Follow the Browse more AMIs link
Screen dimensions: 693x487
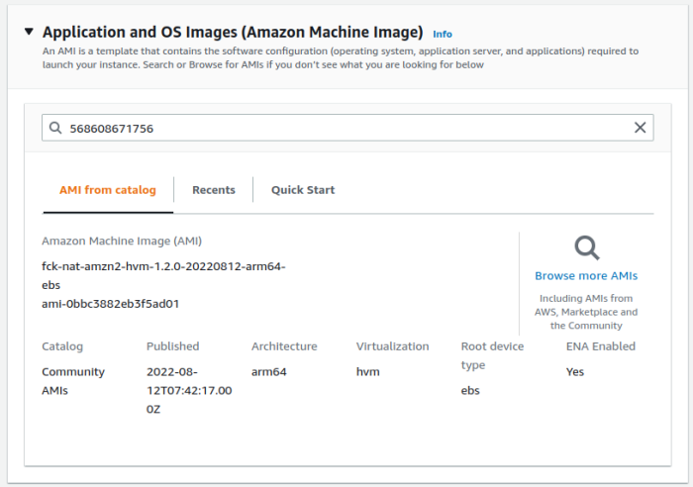pos(586,276)
